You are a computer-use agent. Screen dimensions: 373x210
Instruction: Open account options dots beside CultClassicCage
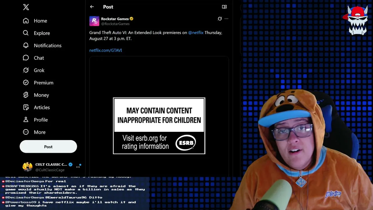click(x=78, y=167)
